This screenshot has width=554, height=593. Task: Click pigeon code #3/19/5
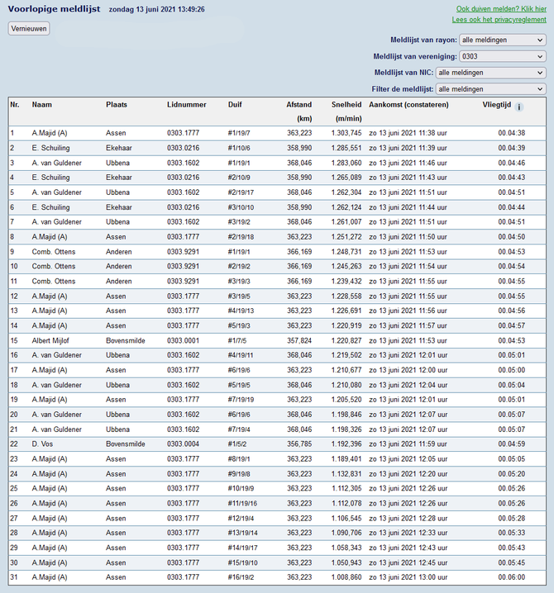pos(239,296)
